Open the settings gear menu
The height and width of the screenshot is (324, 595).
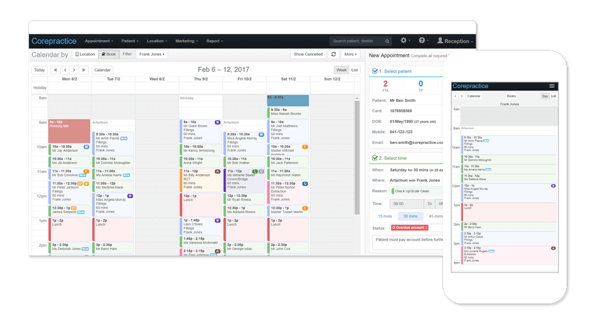(405, 40)
